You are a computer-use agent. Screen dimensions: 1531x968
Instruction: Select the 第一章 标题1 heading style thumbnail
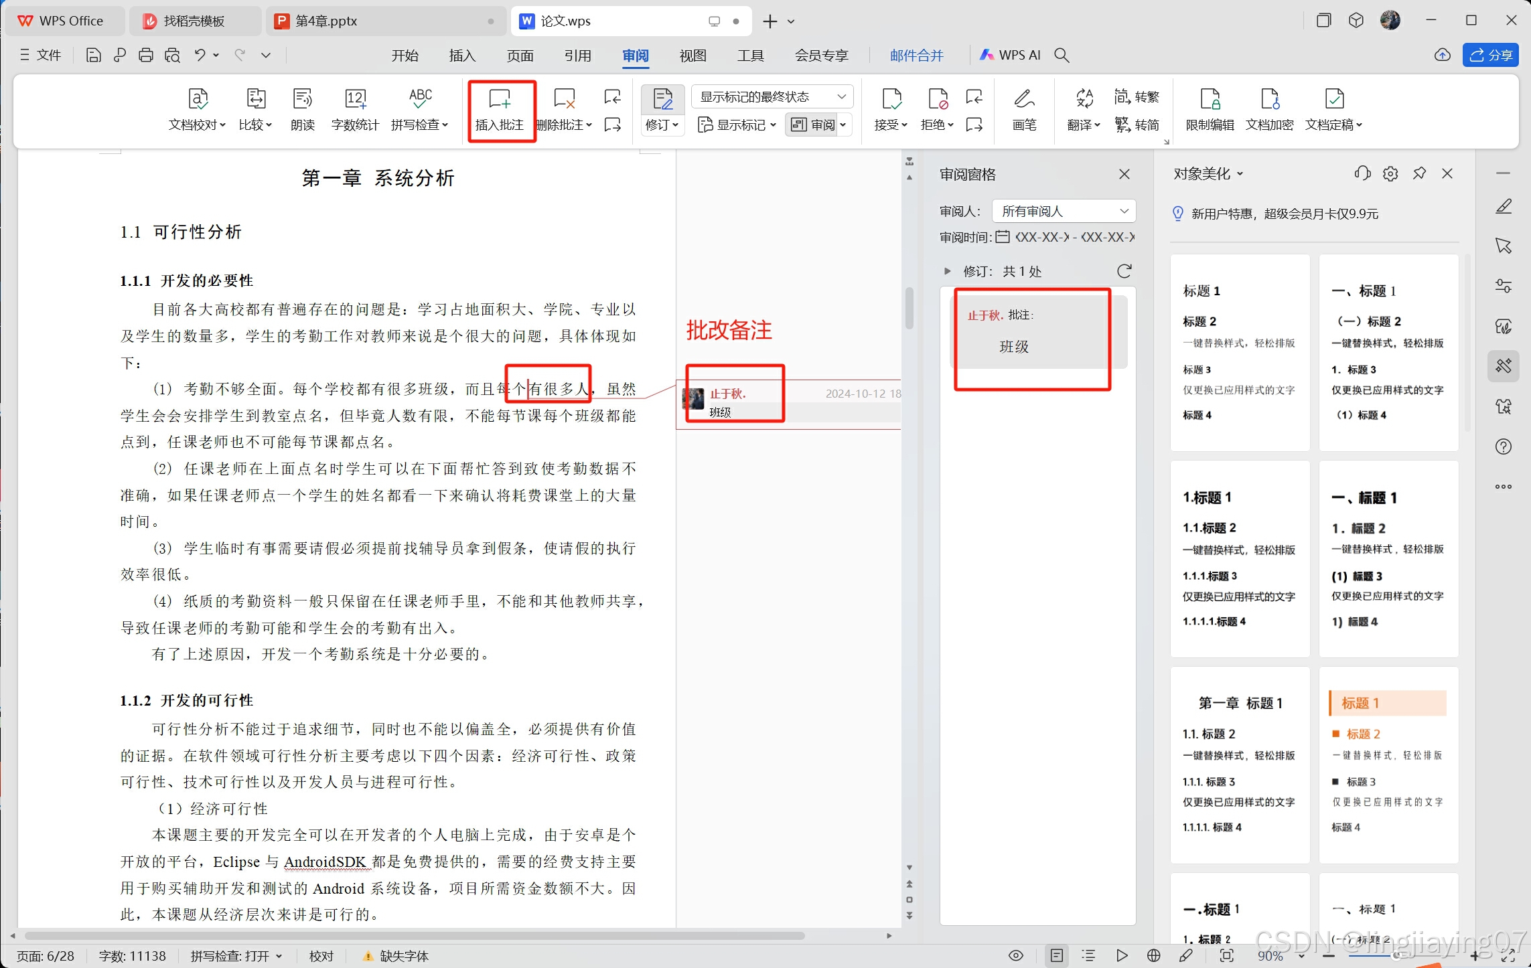coord(1240,764)
